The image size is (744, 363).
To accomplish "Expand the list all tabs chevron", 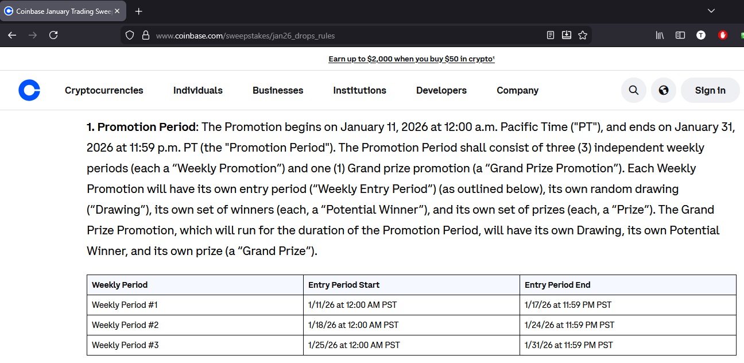I will pos(711,11).
